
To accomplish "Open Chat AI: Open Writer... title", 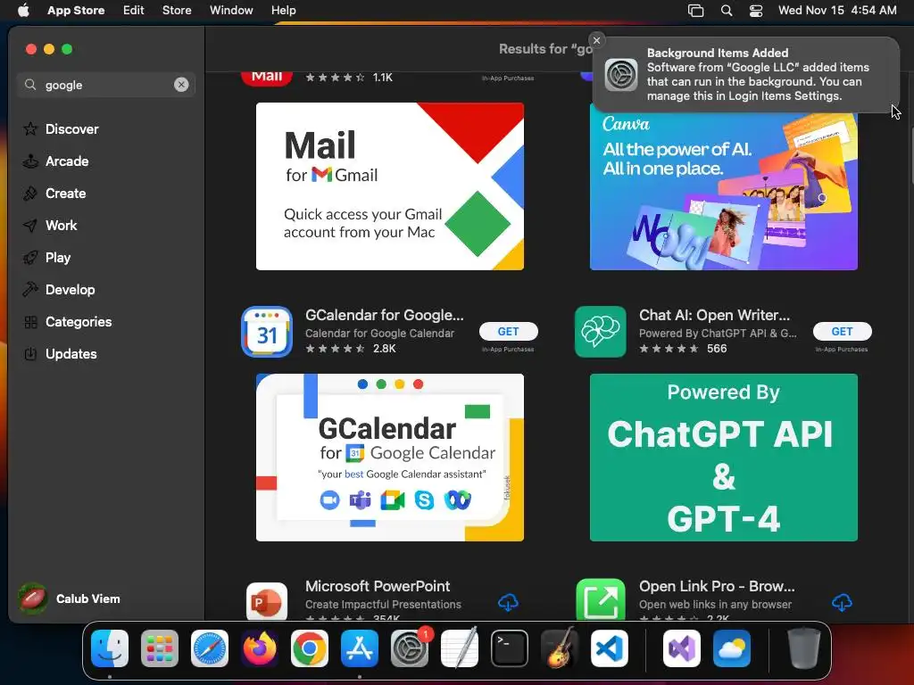I will (x=715, y=315).
